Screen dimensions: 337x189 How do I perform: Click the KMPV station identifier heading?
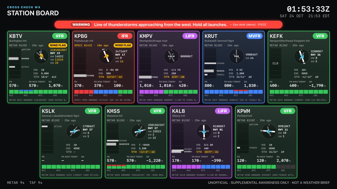[146, 36]
